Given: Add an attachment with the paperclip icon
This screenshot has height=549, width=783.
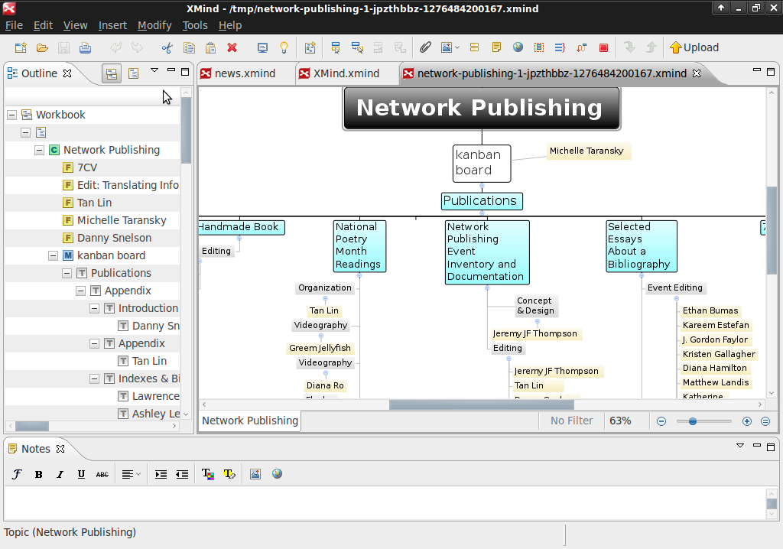Looking at the screenshot, I should [425, 47].
